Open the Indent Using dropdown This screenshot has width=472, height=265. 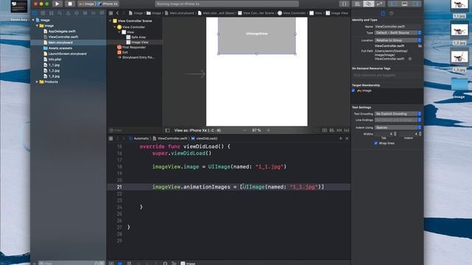398,127
